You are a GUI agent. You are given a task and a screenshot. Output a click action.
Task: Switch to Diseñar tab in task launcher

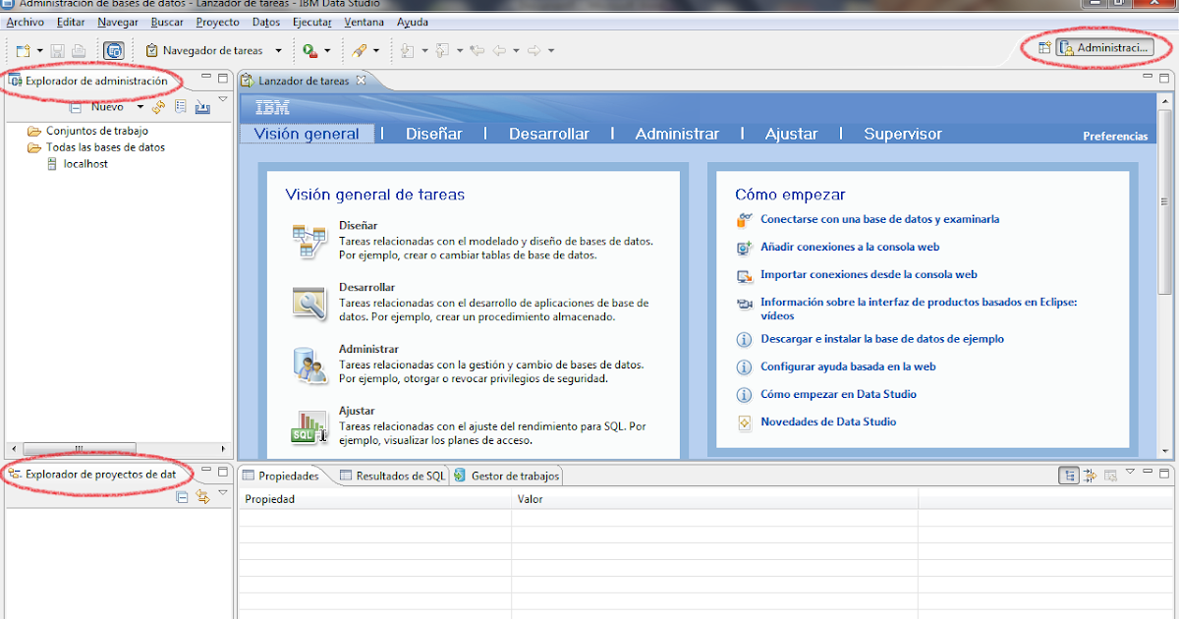point(434,134)
